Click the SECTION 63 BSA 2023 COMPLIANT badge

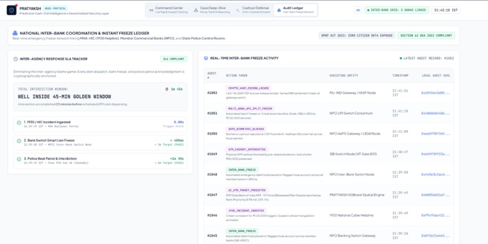[426, 36]
